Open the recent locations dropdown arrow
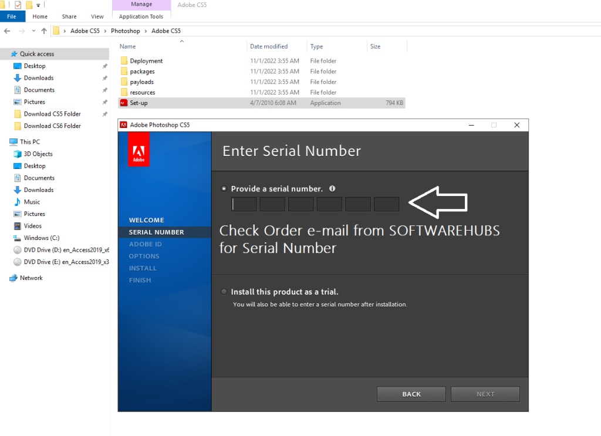The image size is (601, 436). pos(33,31)
